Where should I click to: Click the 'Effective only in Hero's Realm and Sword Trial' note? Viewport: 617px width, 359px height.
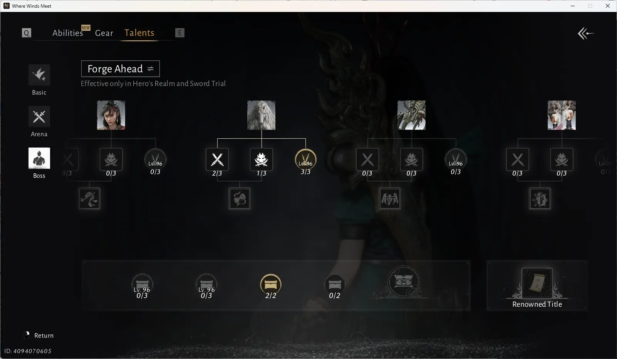(153, 84)
